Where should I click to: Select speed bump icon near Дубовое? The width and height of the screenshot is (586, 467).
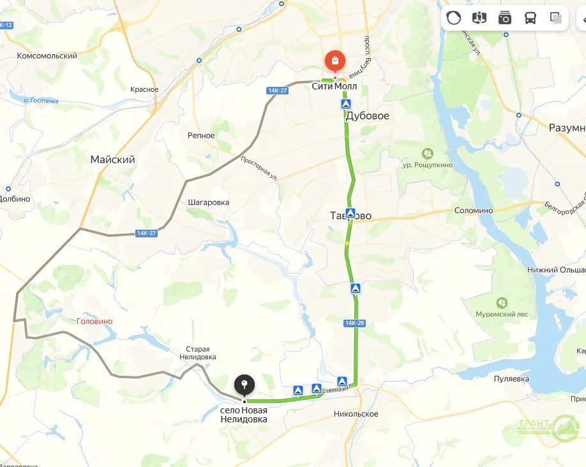point(347,104)
